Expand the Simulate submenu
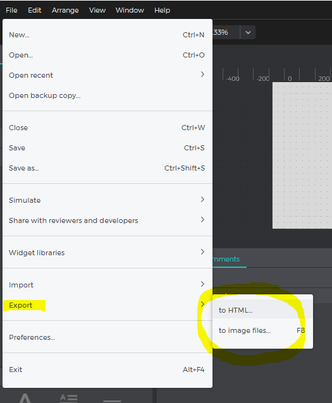Image resolution: width=332 pixels, height=403 pixels. point(108,200)
